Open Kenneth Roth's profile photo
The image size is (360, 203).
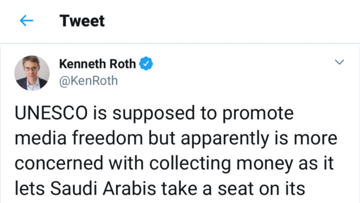(x=31, y=73)
